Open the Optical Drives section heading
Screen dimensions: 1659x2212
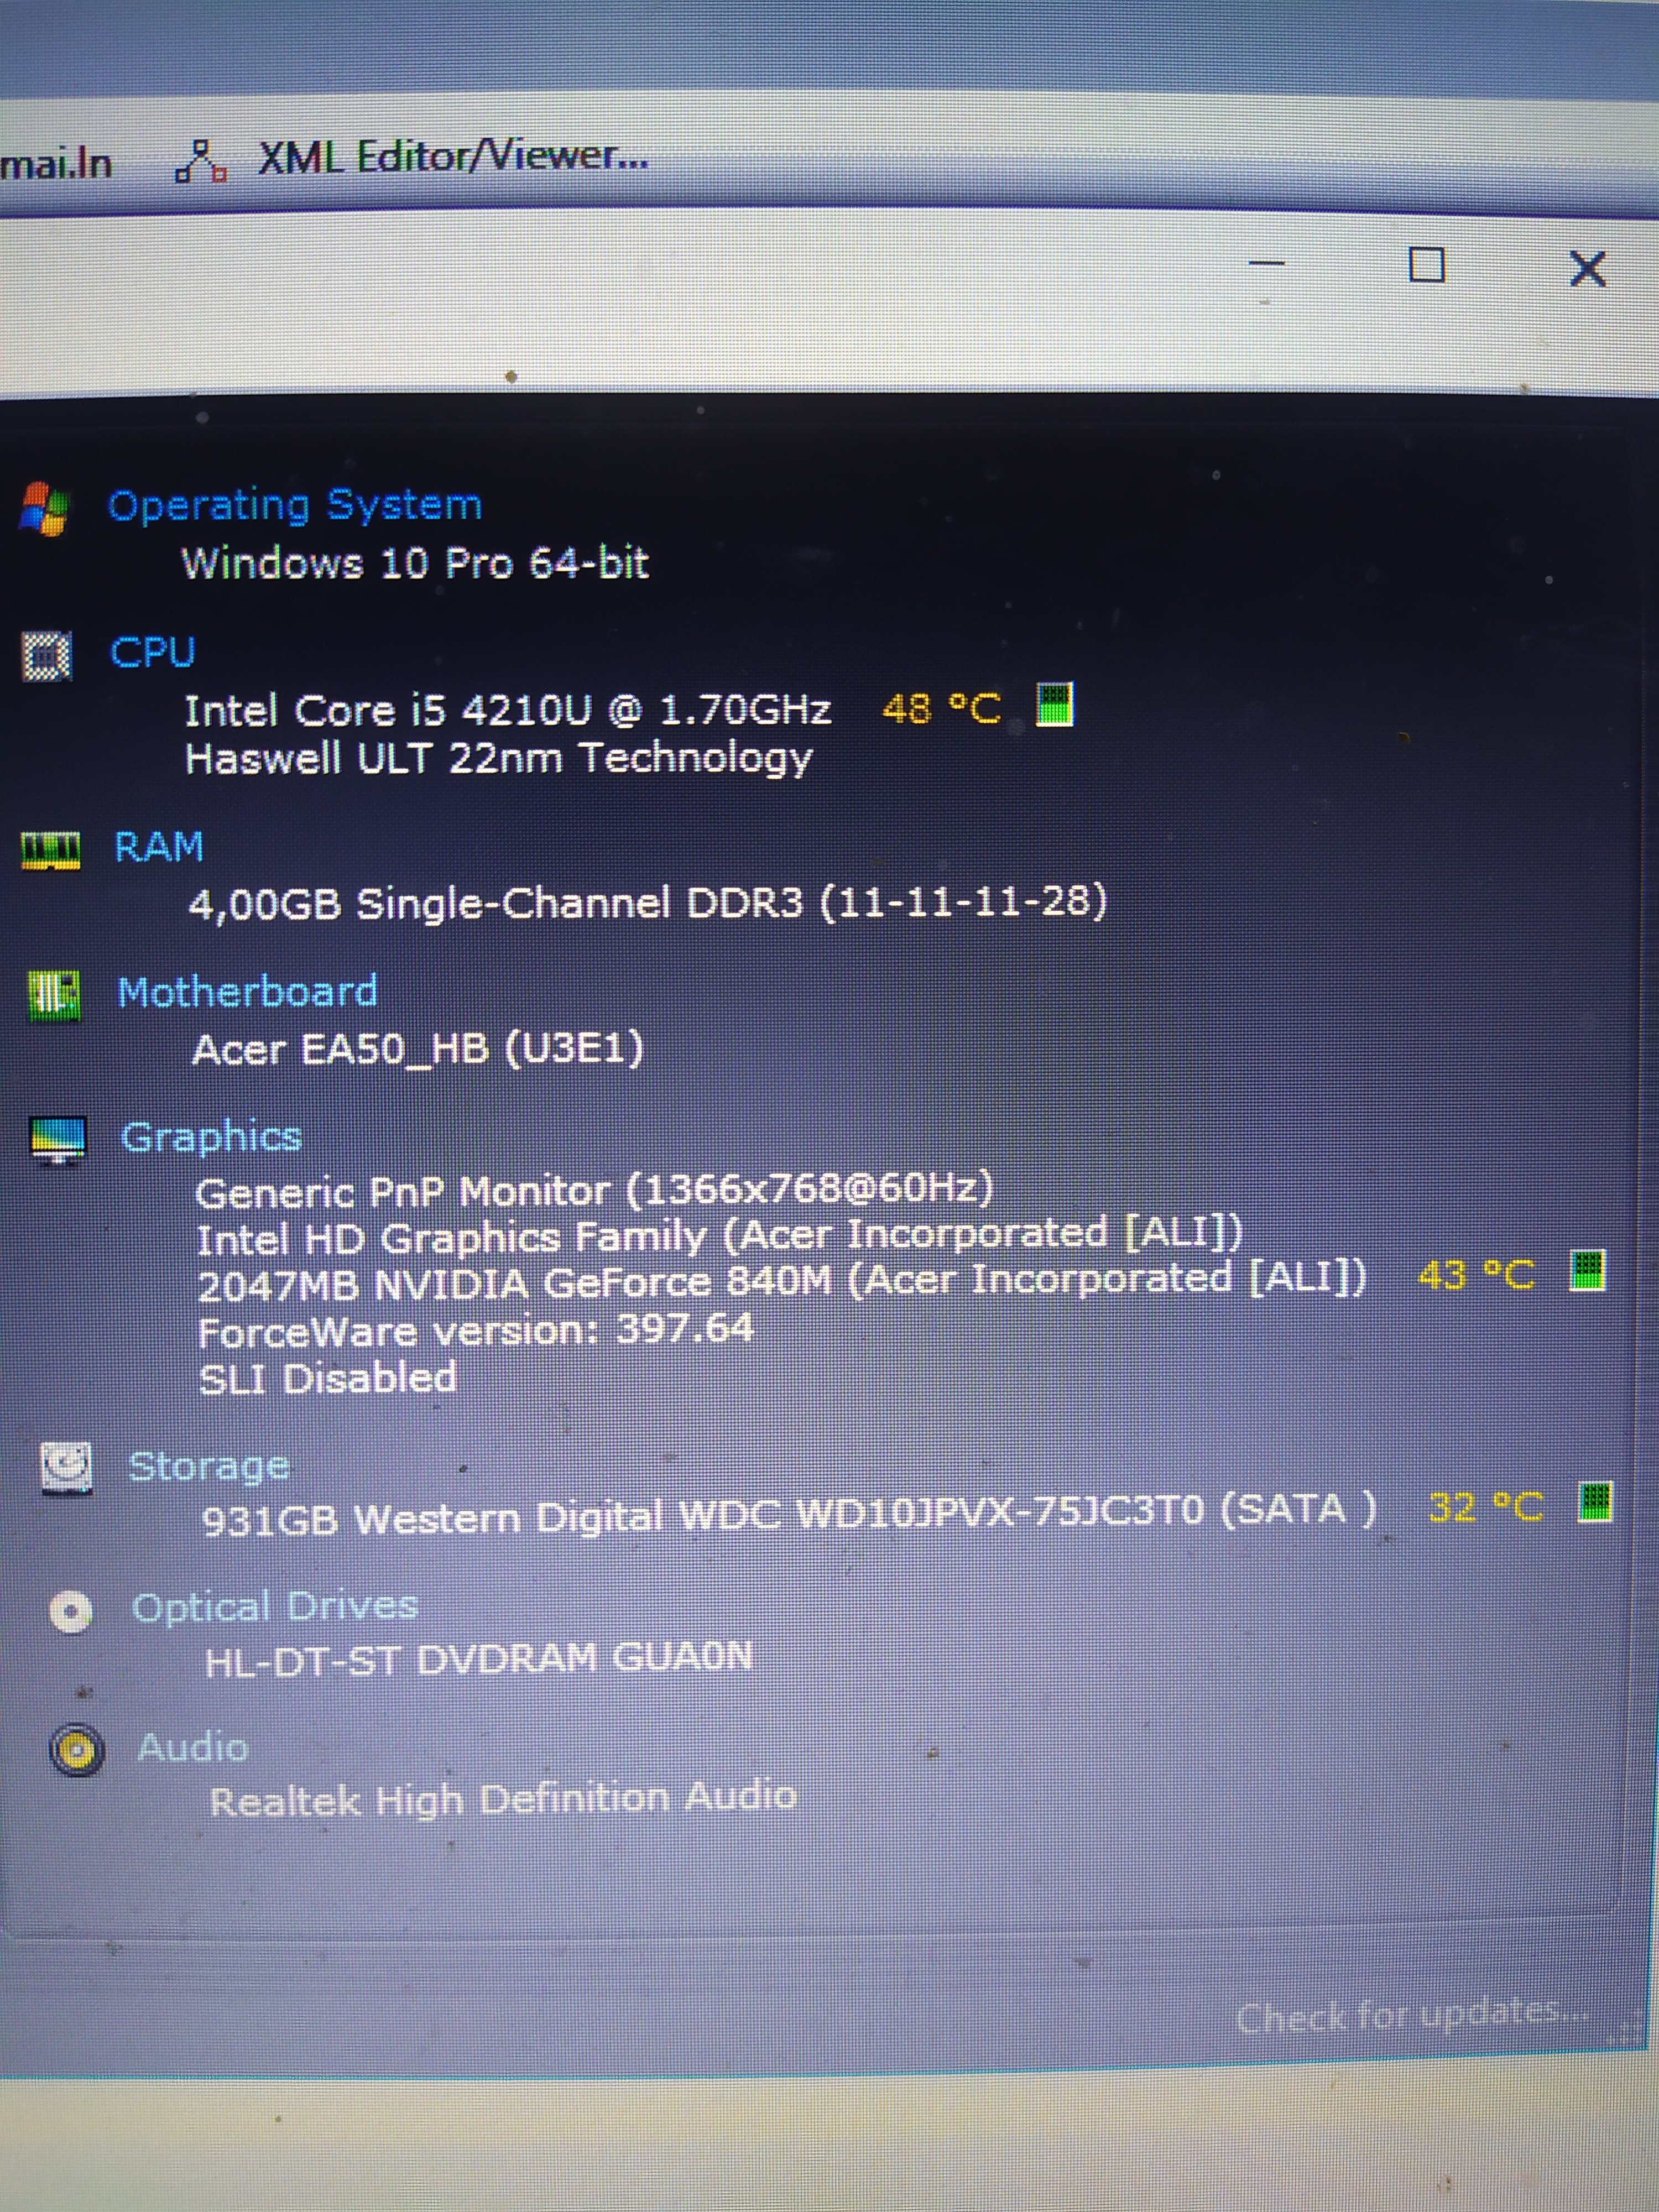(275, 1607)
